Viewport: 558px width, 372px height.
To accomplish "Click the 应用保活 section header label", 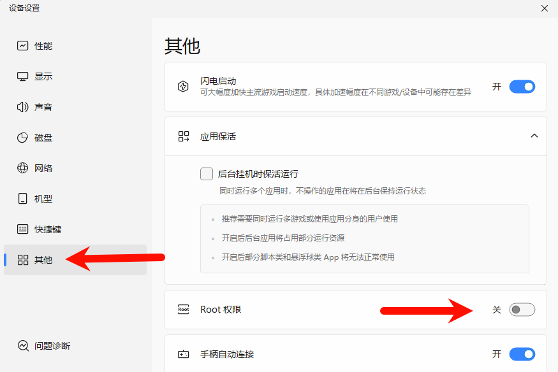I will 218,136.
